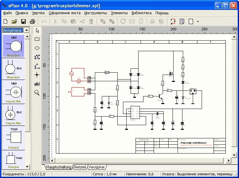Select the ellipse drawing tool

(37, 48)
